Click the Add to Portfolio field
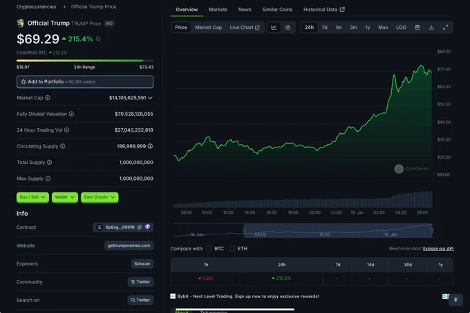Screen dimensions: 470x313 (85, 81)
